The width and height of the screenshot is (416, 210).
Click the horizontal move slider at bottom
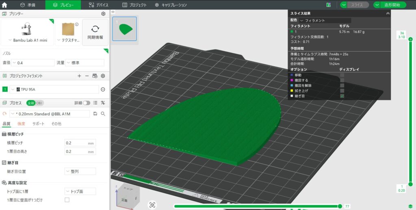(x=340, y=206)
